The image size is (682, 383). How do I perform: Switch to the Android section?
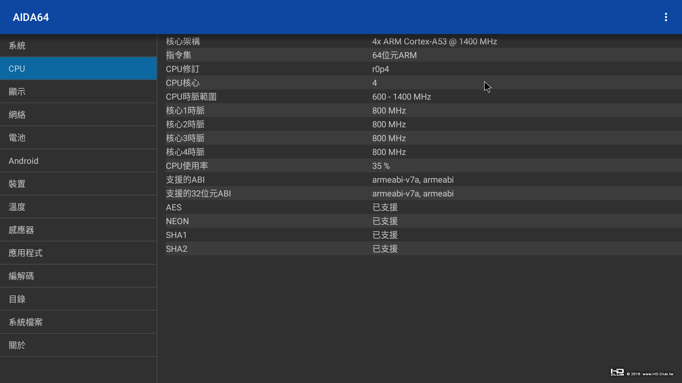[x=78, y=161]
